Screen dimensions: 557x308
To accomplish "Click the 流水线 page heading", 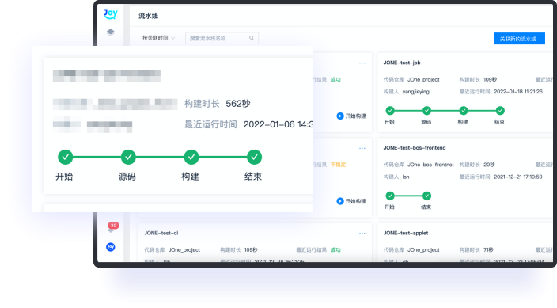I will (x=148, y=16).
